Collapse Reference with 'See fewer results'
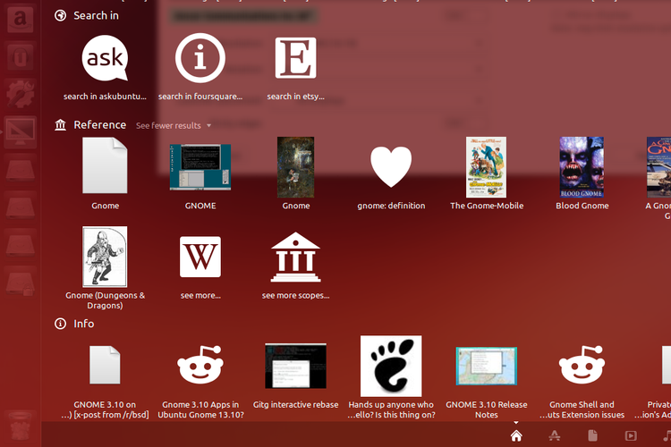This screenshot has width=671, height=447. coord(168,126)
